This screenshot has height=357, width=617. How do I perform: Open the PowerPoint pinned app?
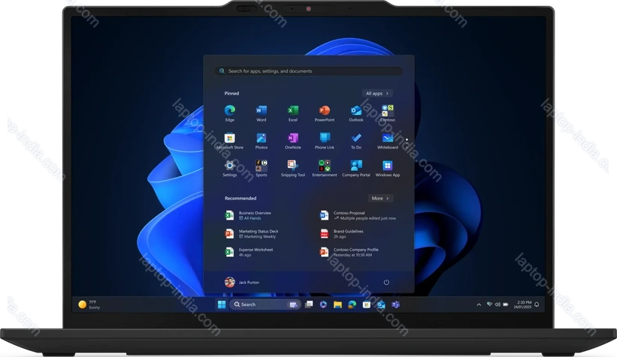click(x=325, y=112)
